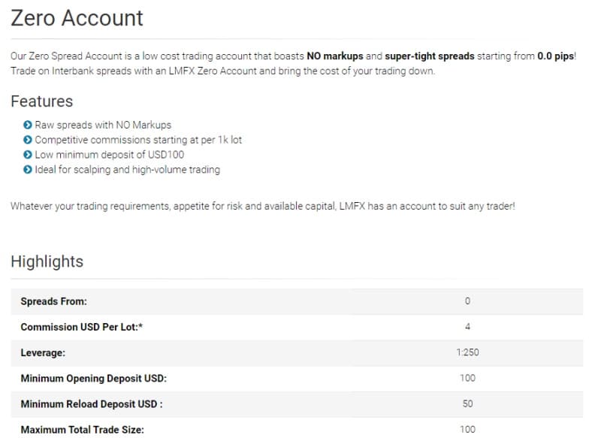This screenshot has width=601, height=438.
Task: Select the Highlights section heading
Action: (x=47, y=261)
